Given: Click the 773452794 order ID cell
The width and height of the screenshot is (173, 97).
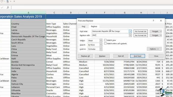Looking at the screenshot, I should (x=125, y=62).
